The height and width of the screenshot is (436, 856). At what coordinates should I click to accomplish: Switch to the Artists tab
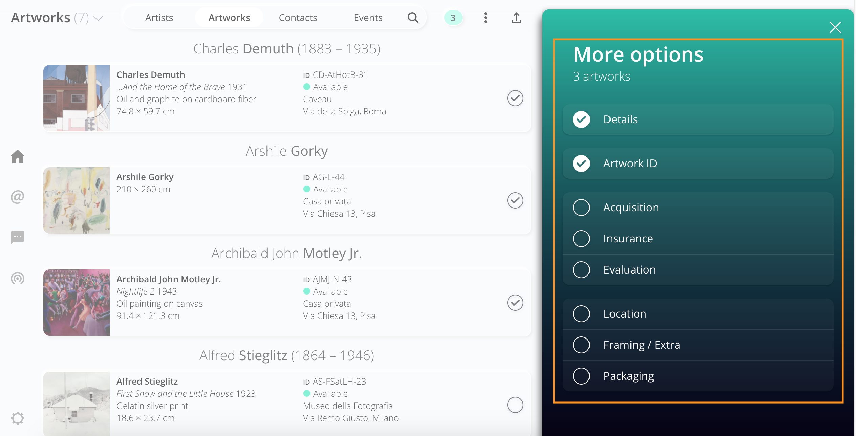(x=159, y=18)
